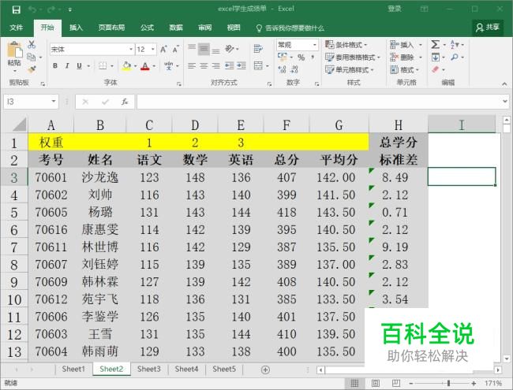Open the font name dropdown 宋体

[131, 50]
